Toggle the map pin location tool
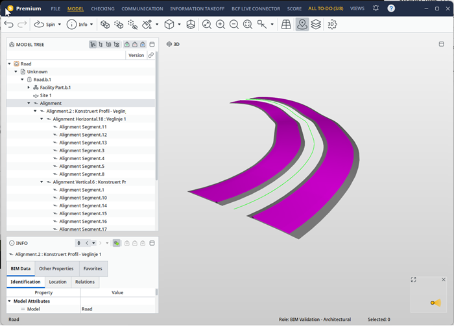The image size is (454, 326). pos(302,25)
